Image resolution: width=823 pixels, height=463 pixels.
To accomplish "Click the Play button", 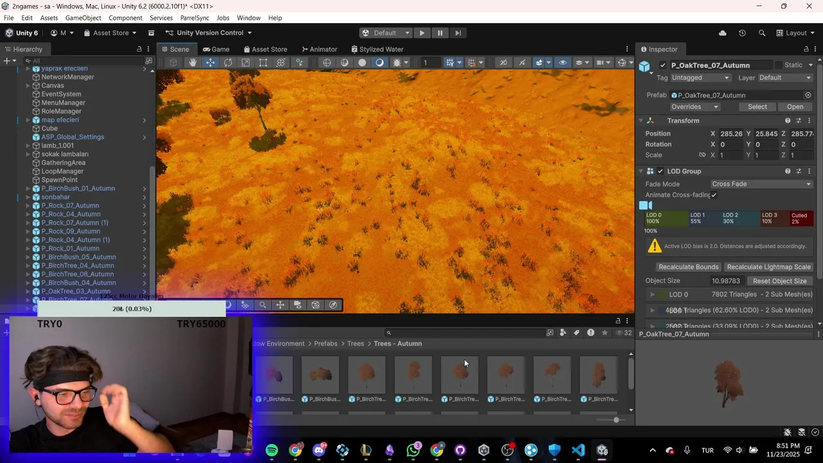I will pos(422,33).
